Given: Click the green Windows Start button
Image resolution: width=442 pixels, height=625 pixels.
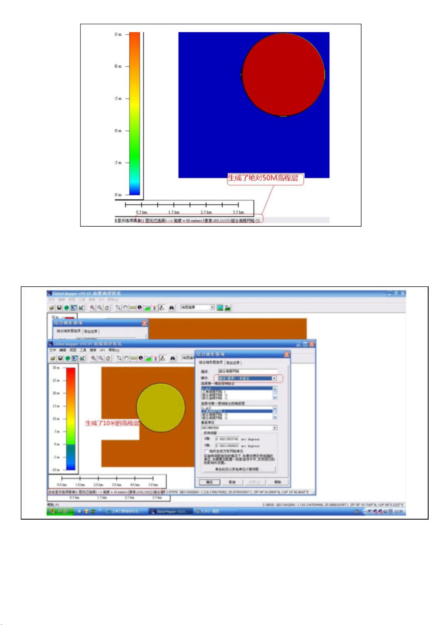Looking at the screenshot, I should click(x=60, y=512).
